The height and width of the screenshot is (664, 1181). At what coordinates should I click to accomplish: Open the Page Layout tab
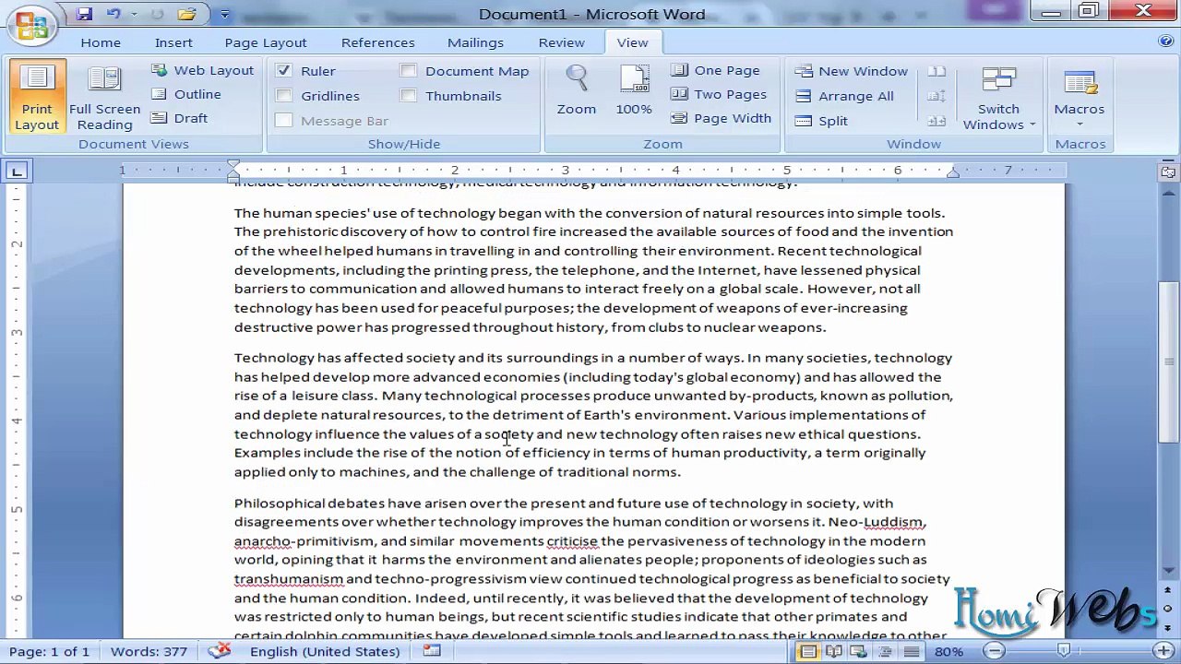pos(266,42)
